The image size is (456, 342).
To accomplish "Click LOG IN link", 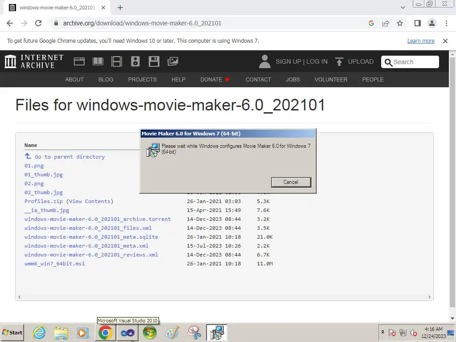I will pyautogui.click(x=317, y=61).
